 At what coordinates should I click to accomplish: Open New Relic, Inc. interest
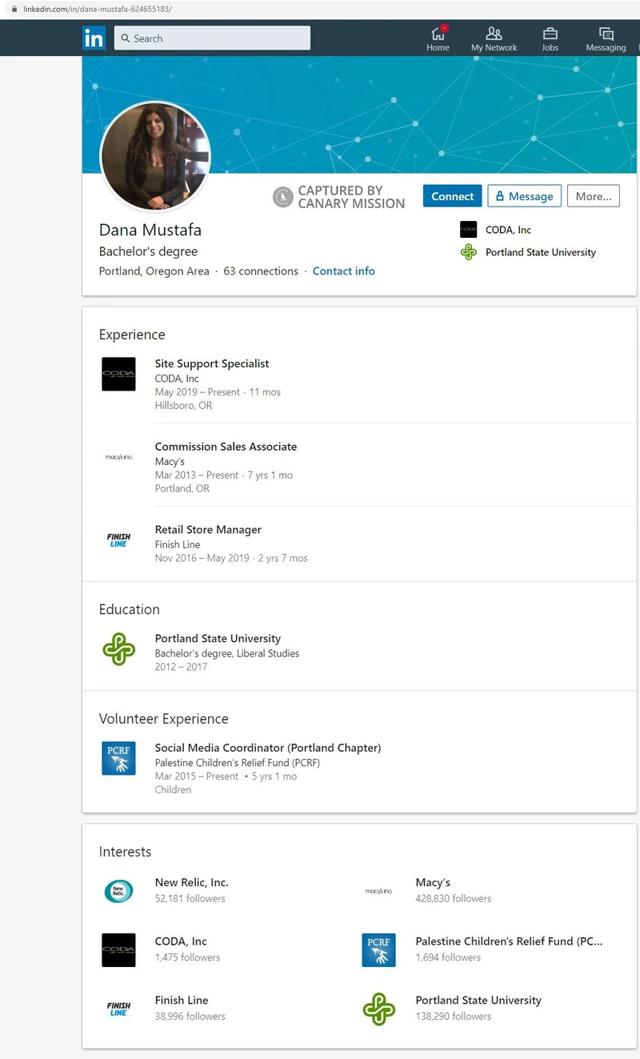pyautogui.click(x=192, y=882)
